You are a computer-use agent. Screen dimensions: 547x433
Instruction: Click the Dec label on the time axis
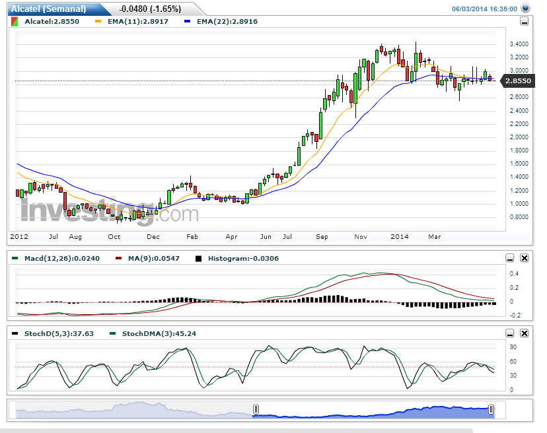coord(153,237)
